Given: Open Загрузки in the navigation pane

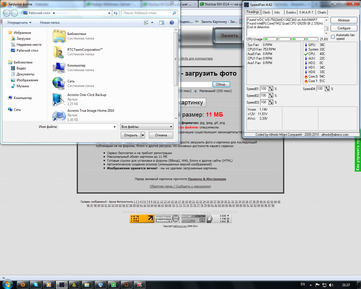Looking at the screenshot, I should click(23, 39).
